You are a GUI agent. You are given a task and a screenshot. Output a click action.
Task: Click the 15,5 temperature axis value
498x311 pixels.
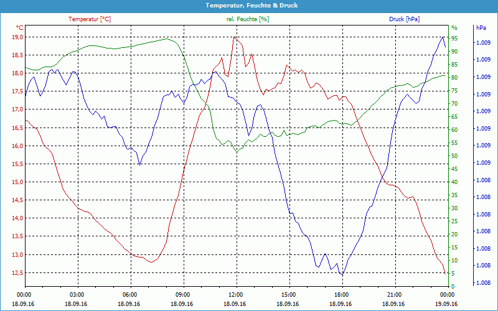[x=18, y=164]
